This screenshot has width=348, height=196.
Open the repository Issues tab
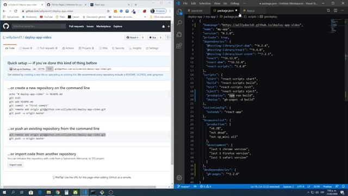pyautogui.click(x=26, y=48)
